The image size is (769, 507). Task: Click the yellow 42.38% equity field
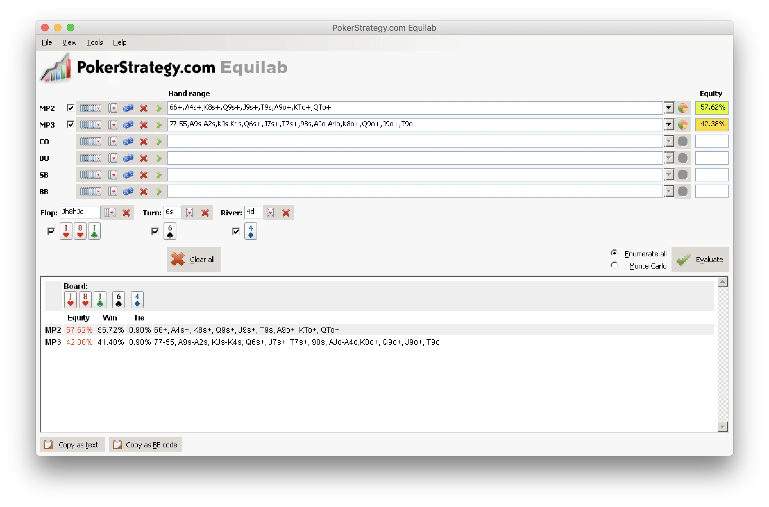click(x=711, y=124)
